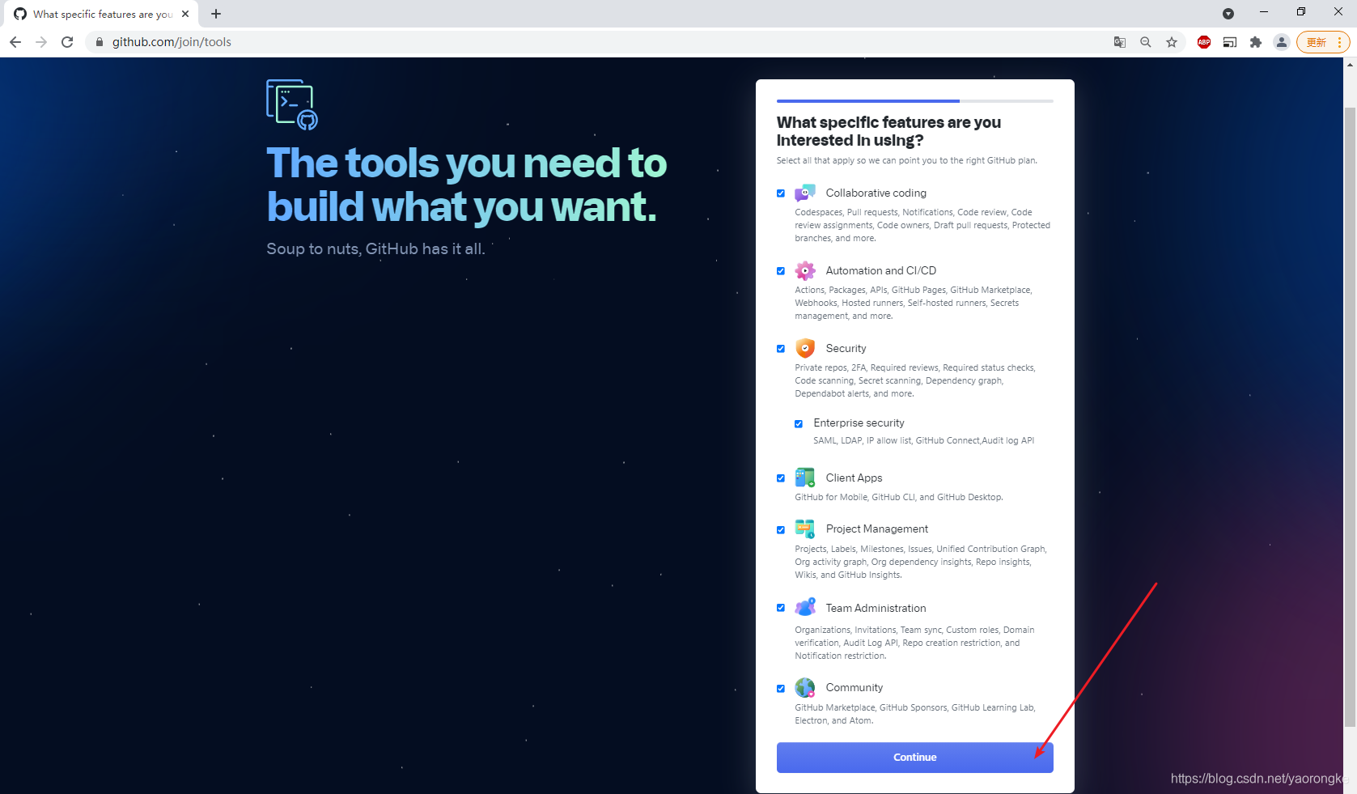Open the extensions puzzle icon
Viewport: 1357px width, 794px height.
click(x=1256, y=42)
